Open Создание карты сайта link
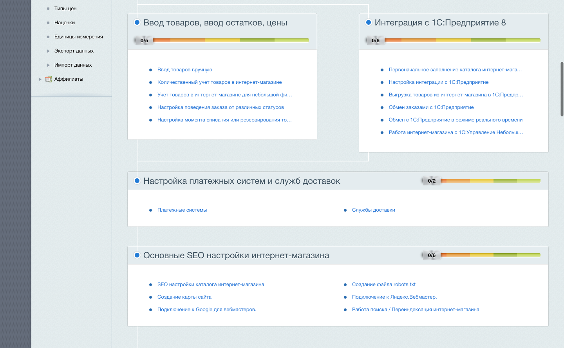The image size is (564, 348). pos(184,297)
